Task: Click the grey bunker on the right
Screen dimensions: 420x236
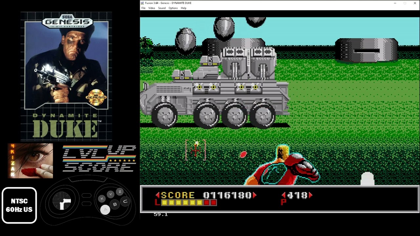Action: click(367, 50)
